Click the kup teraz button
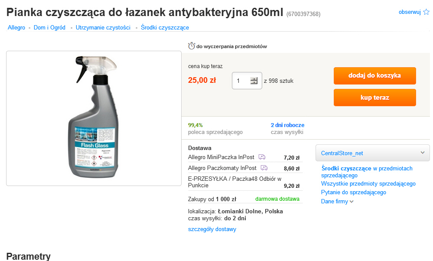 click(x=375, y=98)
